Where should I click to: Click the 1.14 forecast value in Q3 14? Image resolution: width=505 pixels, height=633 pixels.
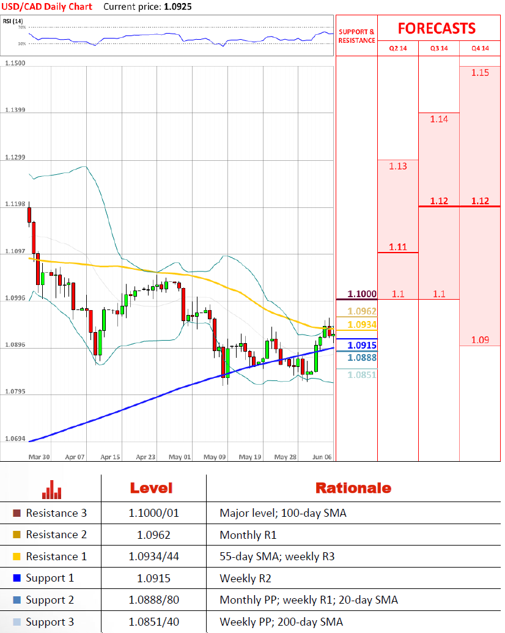point(439,119)
